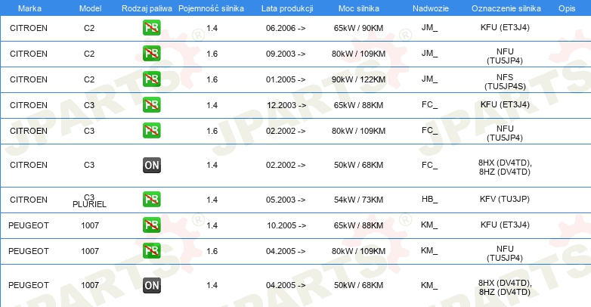Click the date cell 09.2003 ->
Image resolution: width=591 pixels, height=307 pixels.
point(286,54)
